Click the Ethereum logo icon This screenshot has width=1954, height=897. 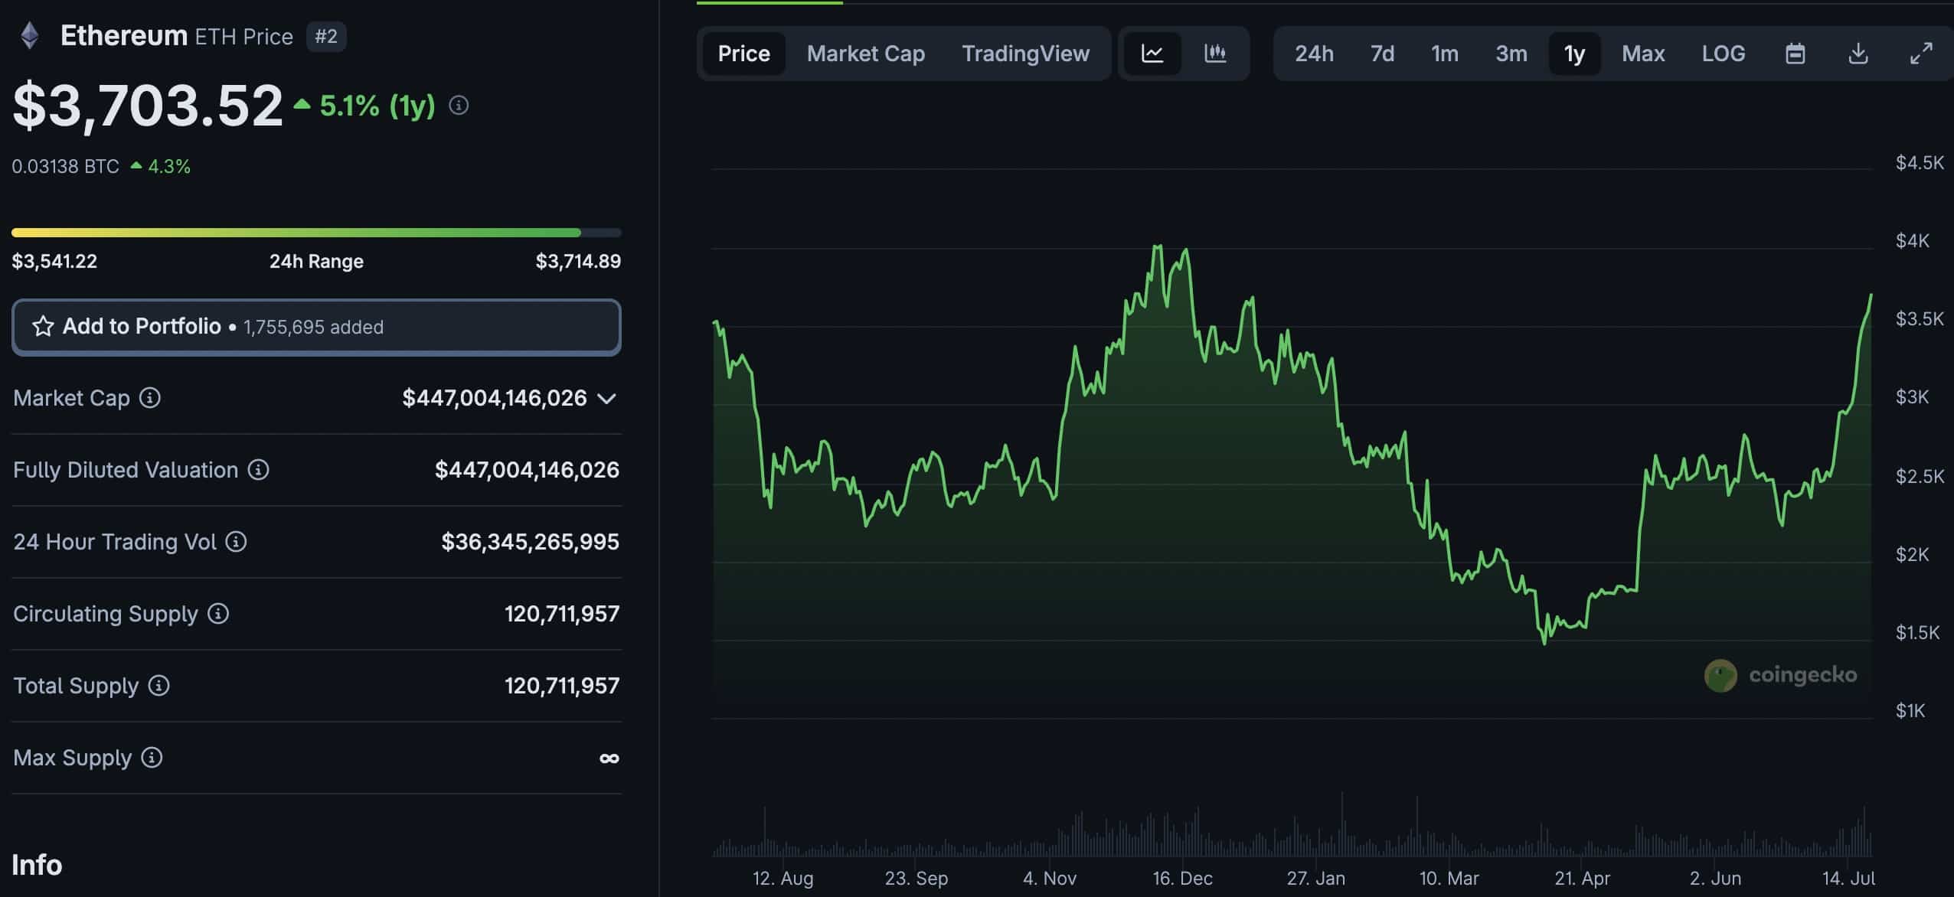28,34
